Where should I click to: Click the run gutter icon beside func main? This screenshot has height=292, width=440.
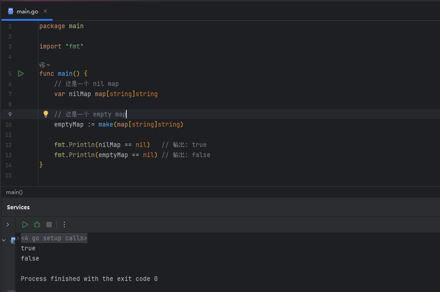[x=21, y=73]
